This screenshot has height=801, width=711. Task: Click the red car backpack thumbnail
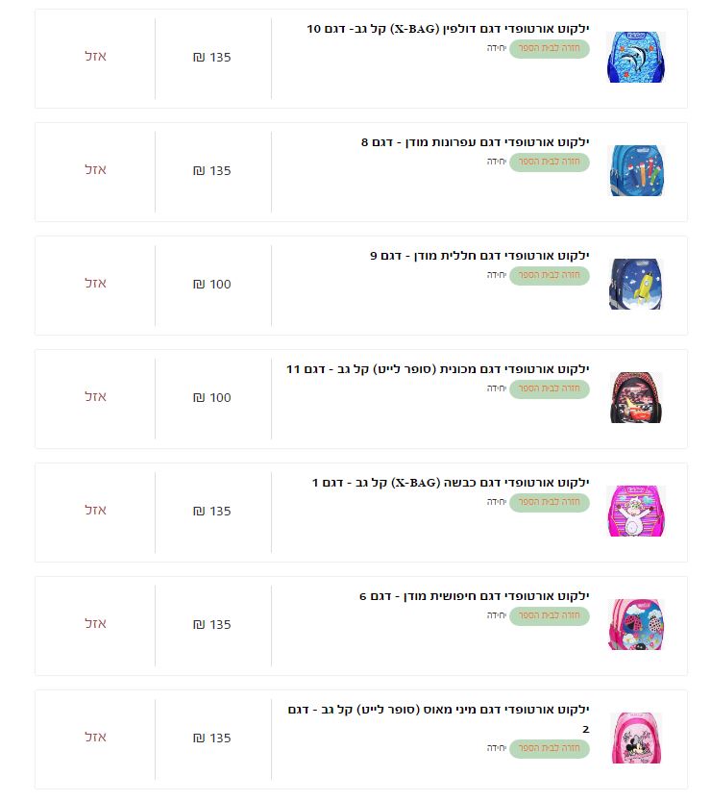pos(636,397)
